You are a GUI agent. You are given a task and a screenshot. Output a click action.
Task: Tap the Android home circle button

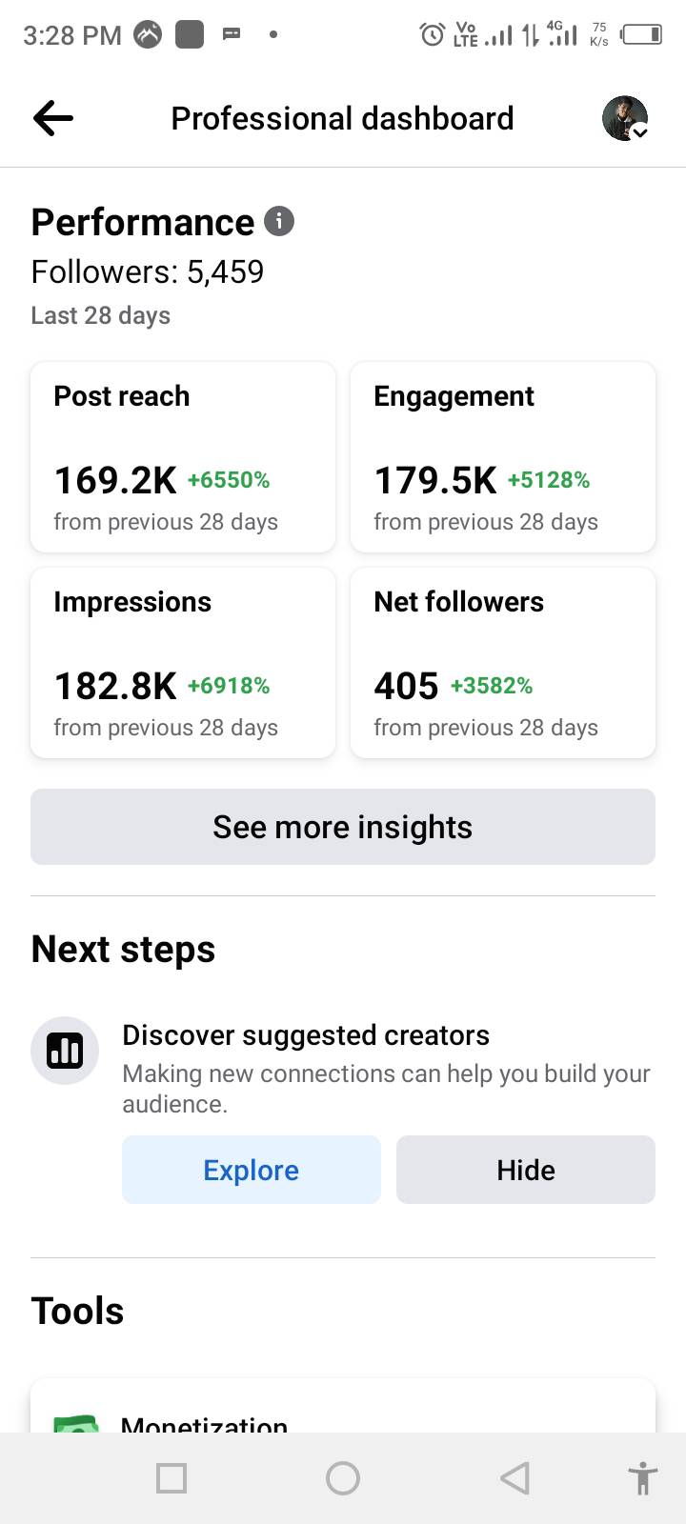coord(343,1478)
